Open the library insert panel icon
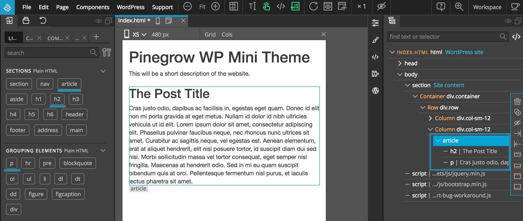 (9, 21)
